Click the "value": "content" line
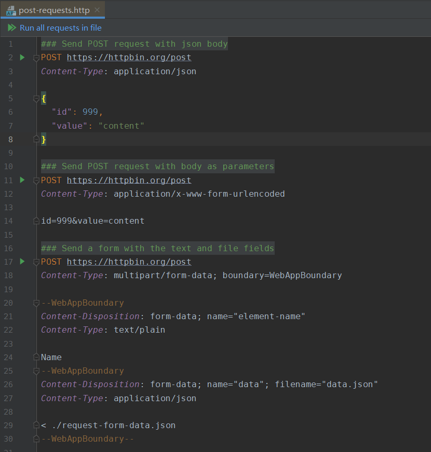This screenshot has height=452, width=431. [x=98, y=126]
